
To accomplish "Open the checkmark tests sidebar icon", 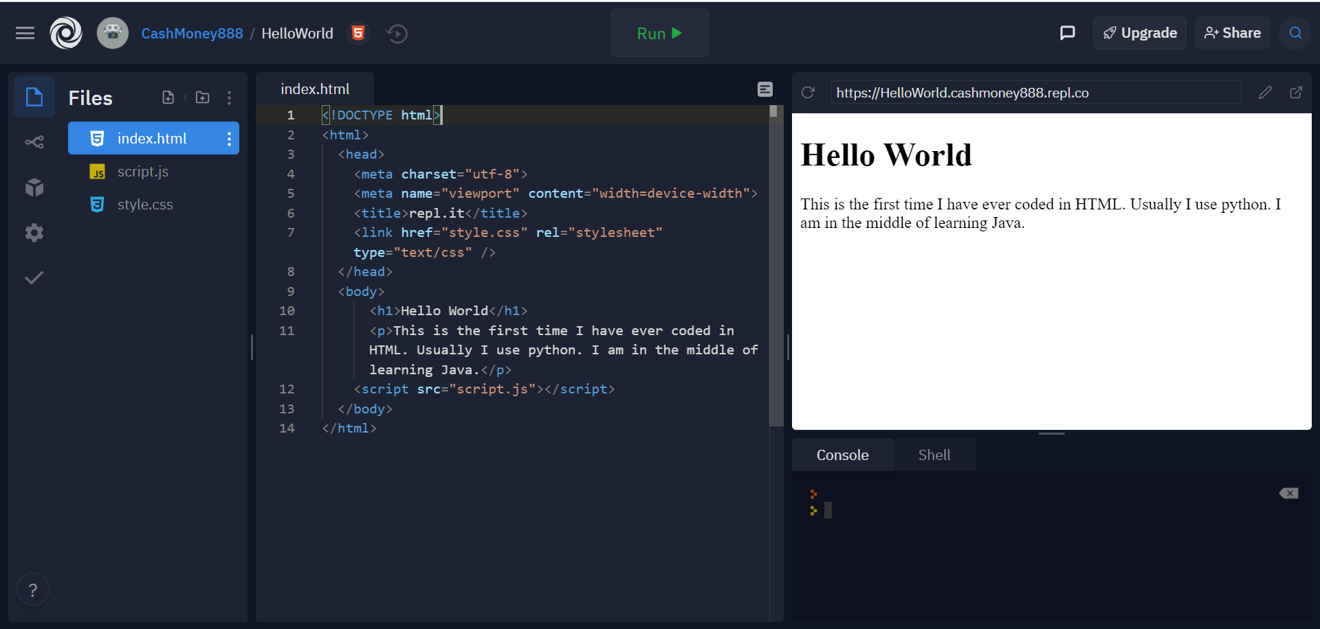I will [x=34, y=277].
